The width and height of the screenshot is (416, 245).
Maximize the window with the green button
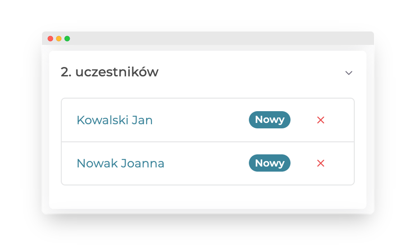click(x=67, y=38)
